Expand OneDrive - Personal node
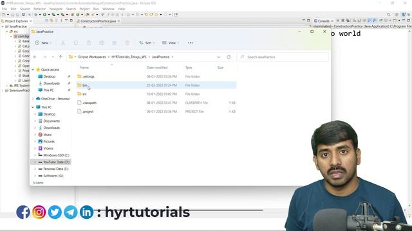 [33, 99]
